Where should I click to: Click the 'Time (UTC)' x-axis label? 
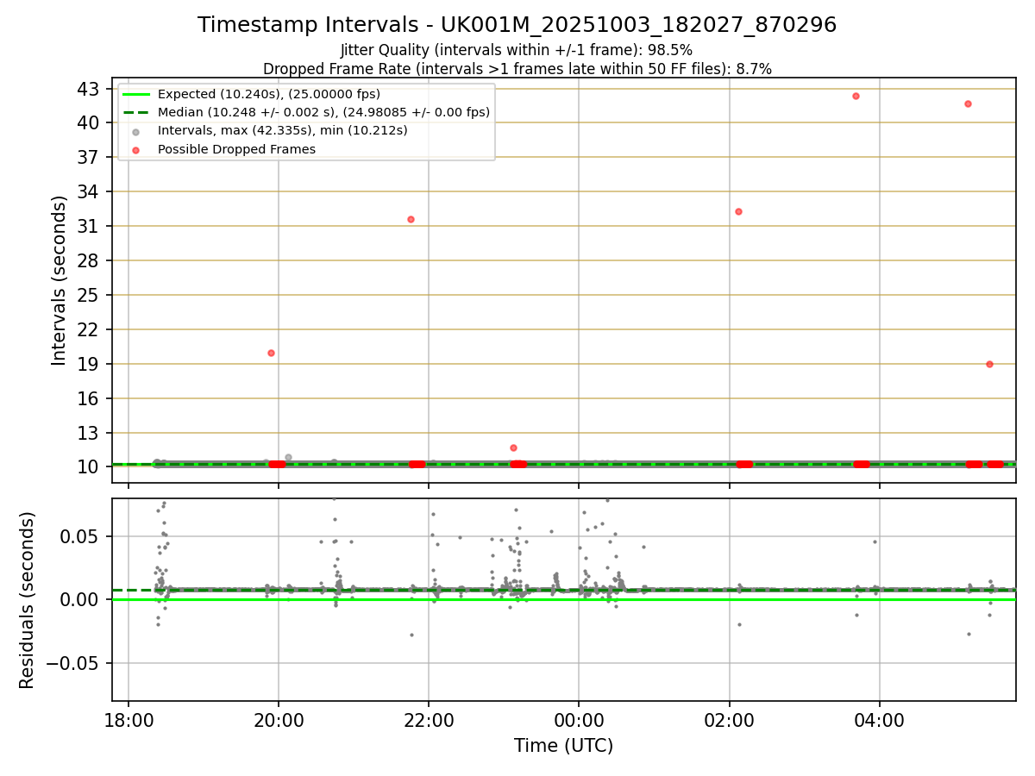pyautogui.click(x=564, y=746)
